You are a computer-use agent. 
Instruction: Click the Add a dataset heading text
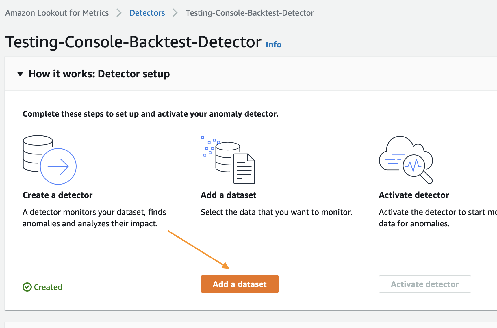click(229, 195)
